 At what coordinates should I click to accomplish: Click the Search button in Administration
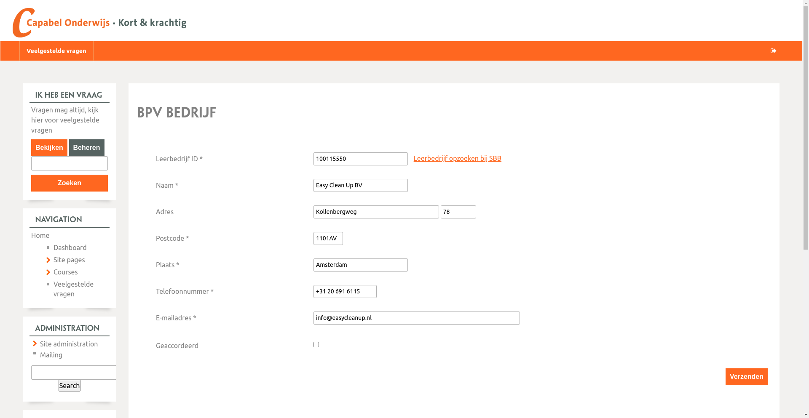[x=70, y=386]
